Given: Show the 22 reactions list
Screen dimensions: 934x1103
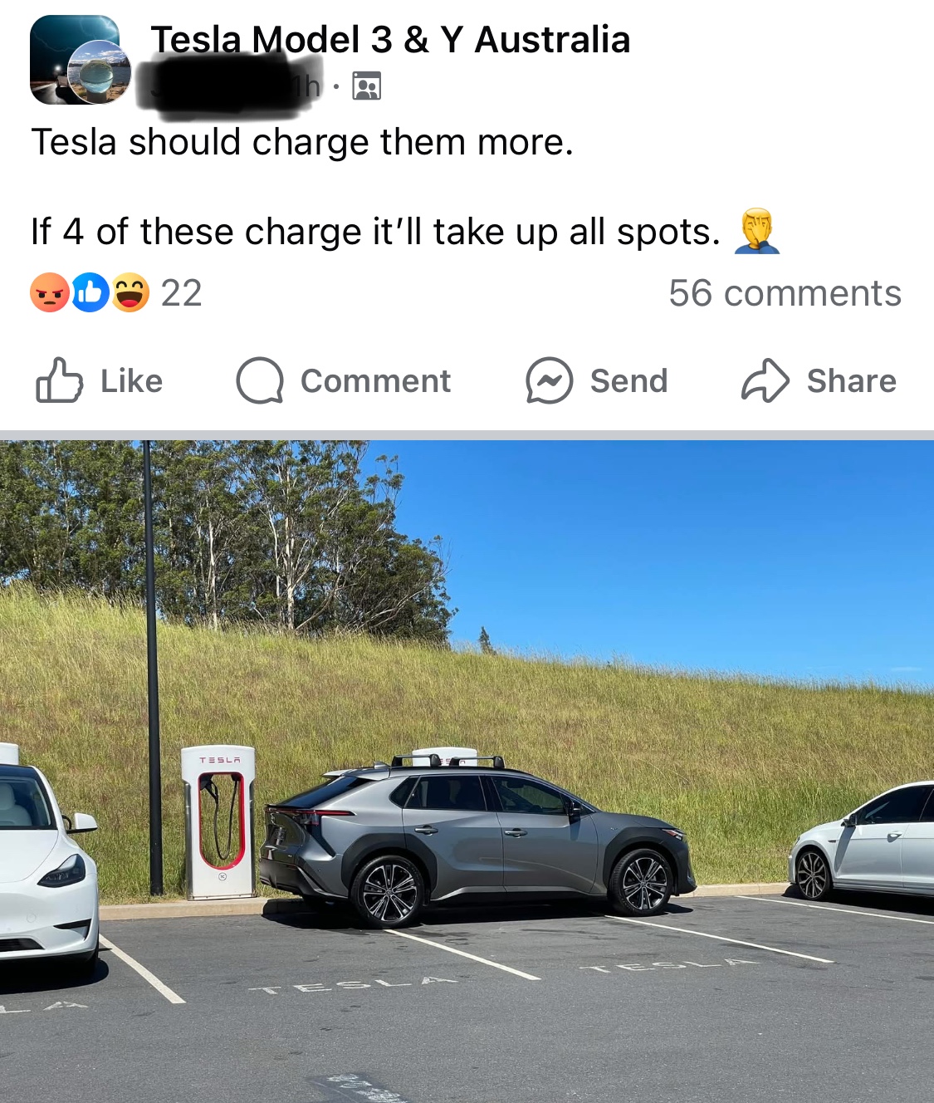Looking at the screenshot, I should (x=181, y=293).
